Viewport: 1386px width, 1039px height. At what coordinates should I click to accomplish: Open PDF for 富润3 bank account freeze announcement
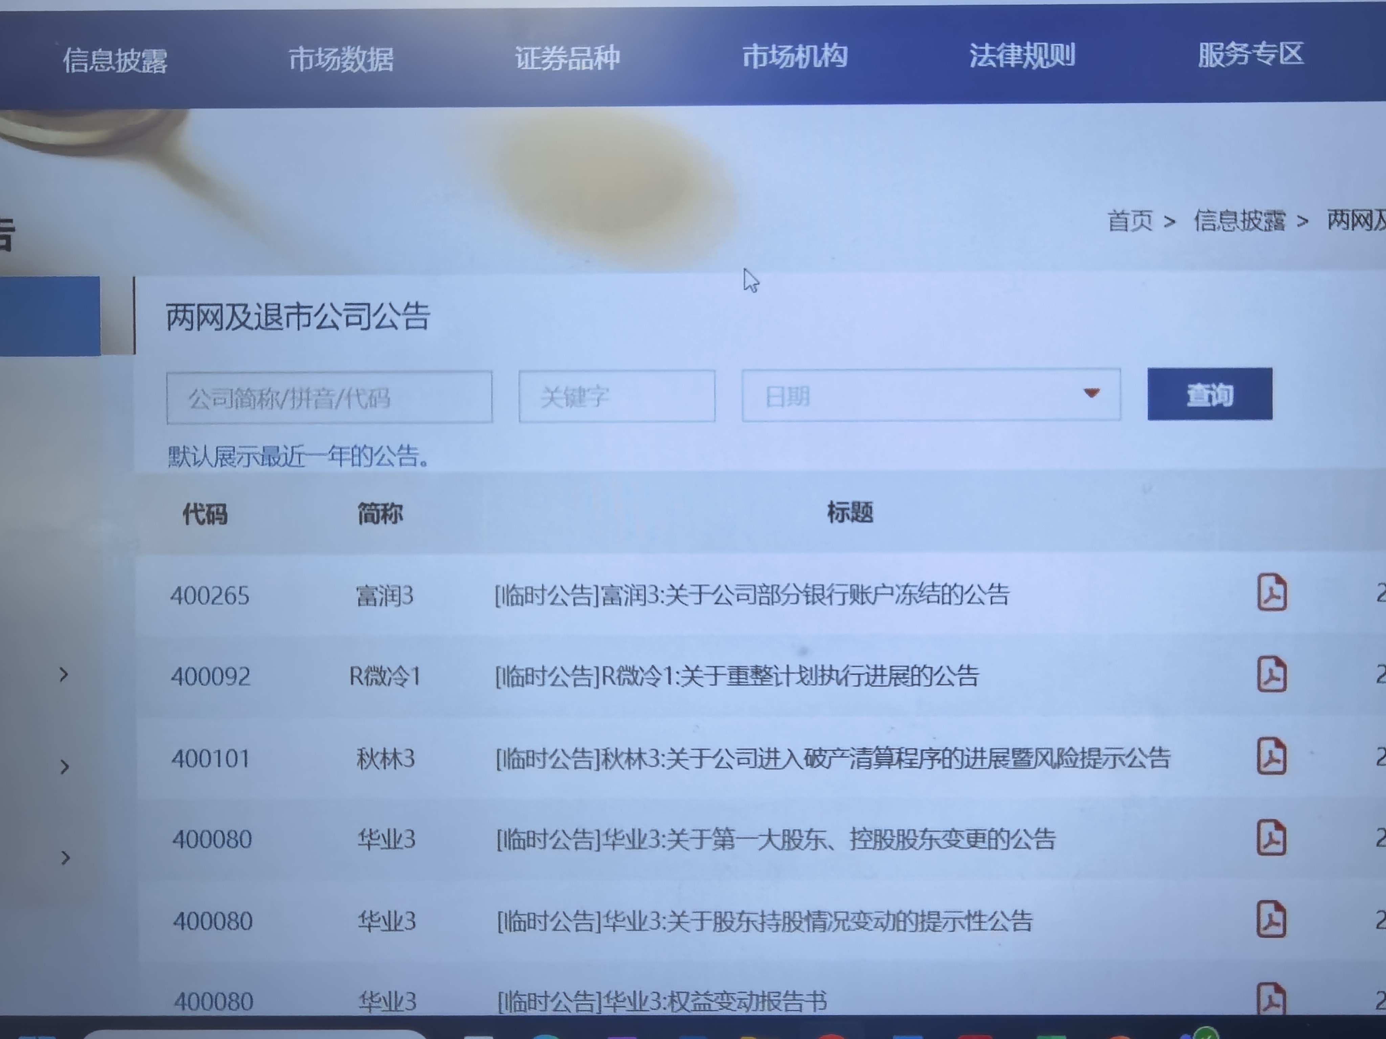click(x=1271, y=592)
